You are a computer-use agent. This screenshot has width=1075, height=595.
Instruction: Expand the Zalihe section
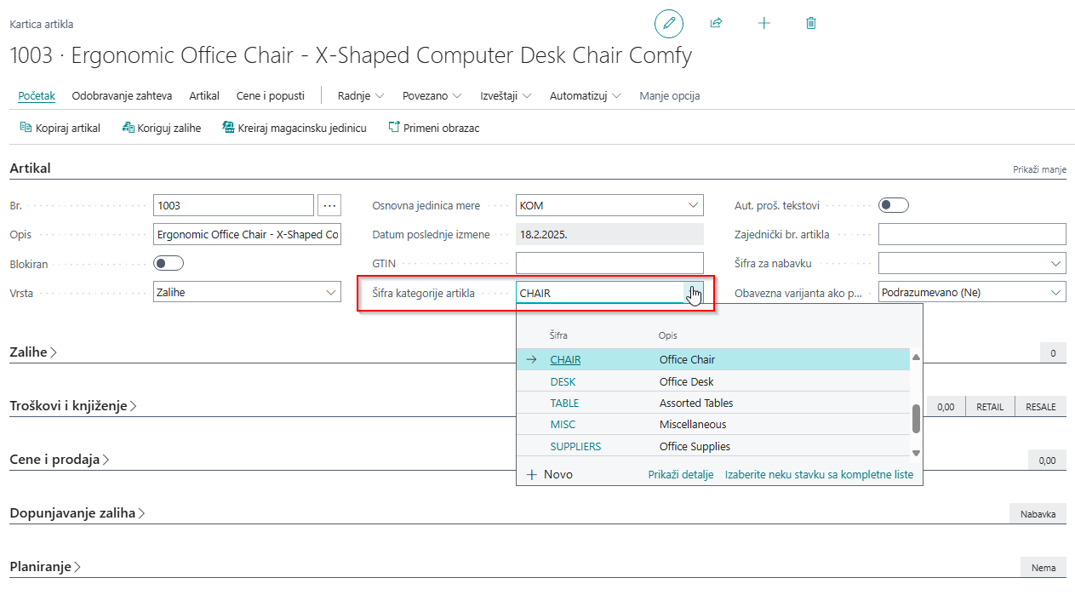point(33,352)
